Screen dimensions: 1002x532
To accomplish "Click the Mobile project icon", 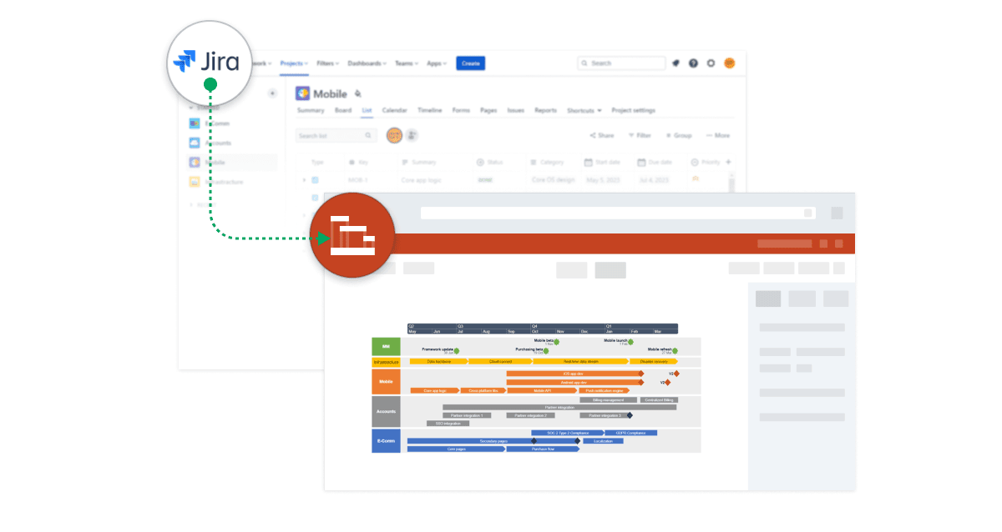I will click(301, 93).
